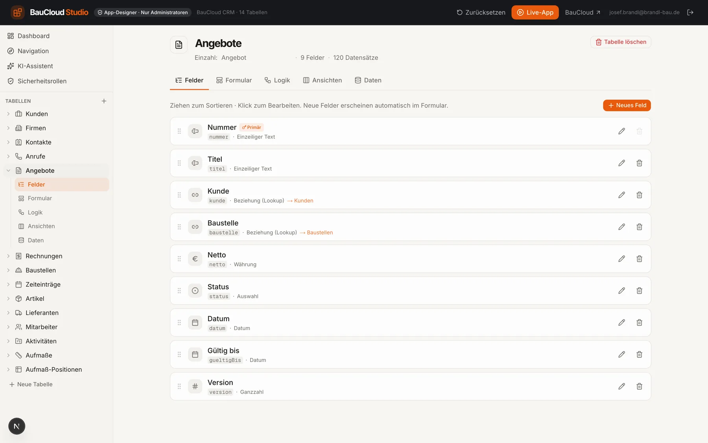Expand the Kunden table tree
Screen dimensions: 708x443
click(x=8, y=114)
